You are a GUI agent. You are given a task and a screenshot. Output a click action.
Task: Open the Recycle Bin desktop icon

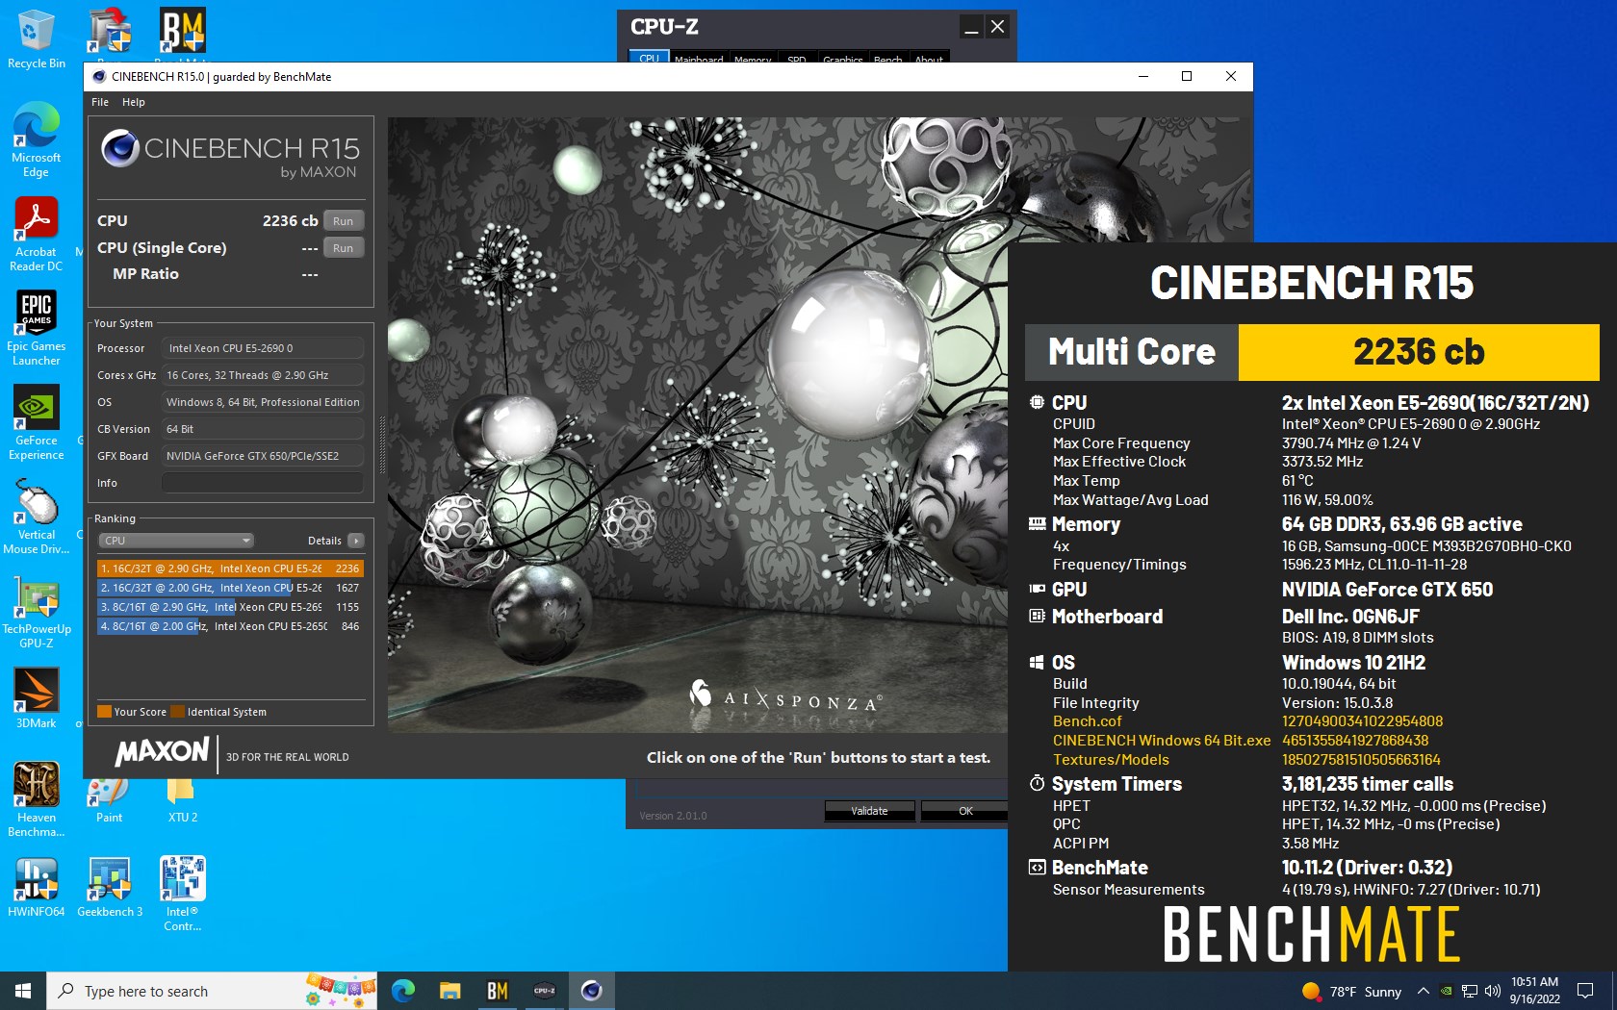coord(36,40)
